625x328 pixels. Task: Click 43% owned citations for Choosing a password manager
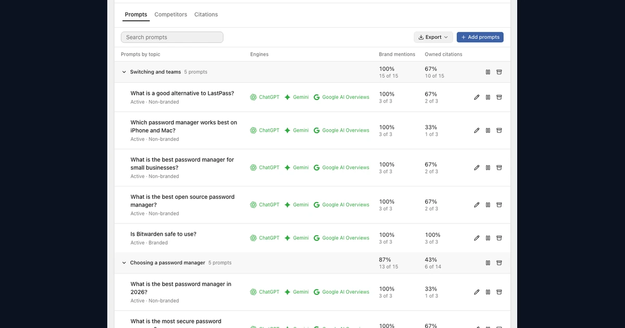click(431, 260)
